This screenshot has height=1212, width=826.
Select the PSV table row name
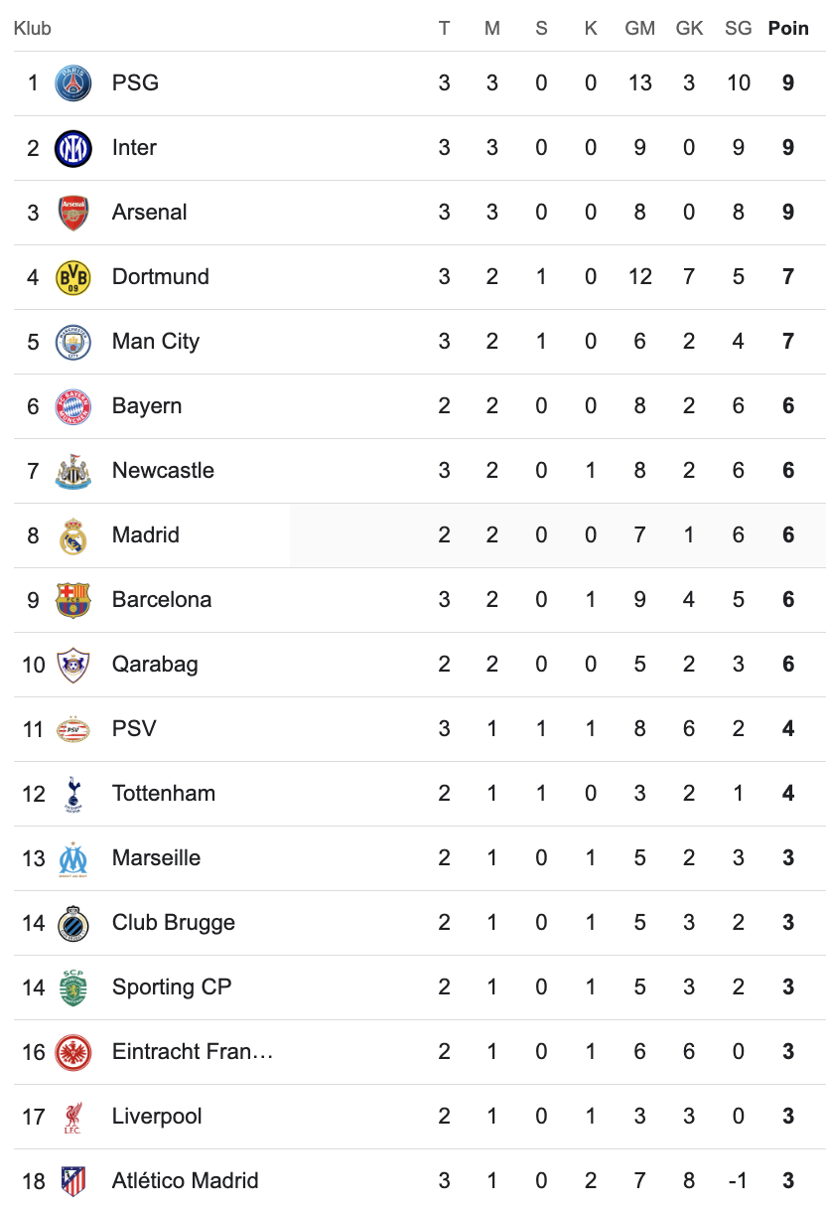tap(134, 729)
